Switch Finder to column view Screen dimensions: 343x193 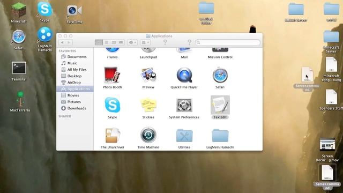click(114, 42)
